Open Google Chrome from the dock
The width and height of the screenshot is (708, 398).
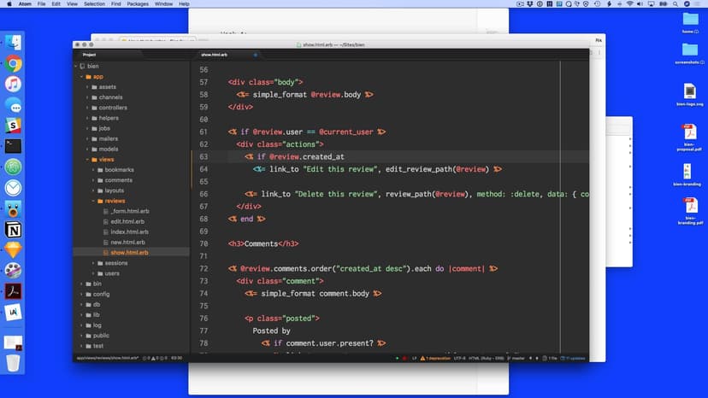point(13,63)
